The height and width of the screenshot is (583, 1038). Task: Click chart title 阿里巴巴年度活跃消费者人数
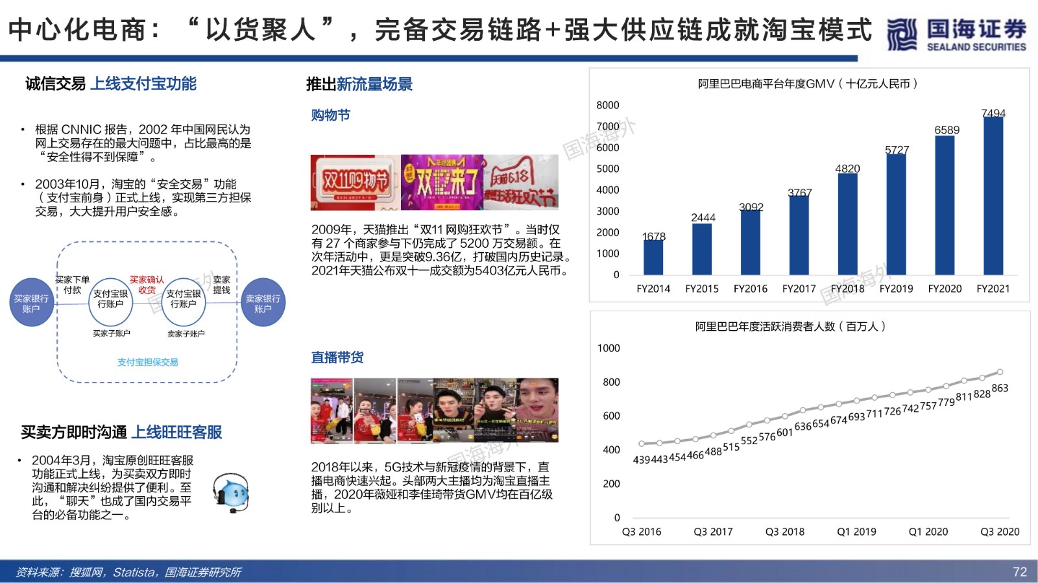791,326
